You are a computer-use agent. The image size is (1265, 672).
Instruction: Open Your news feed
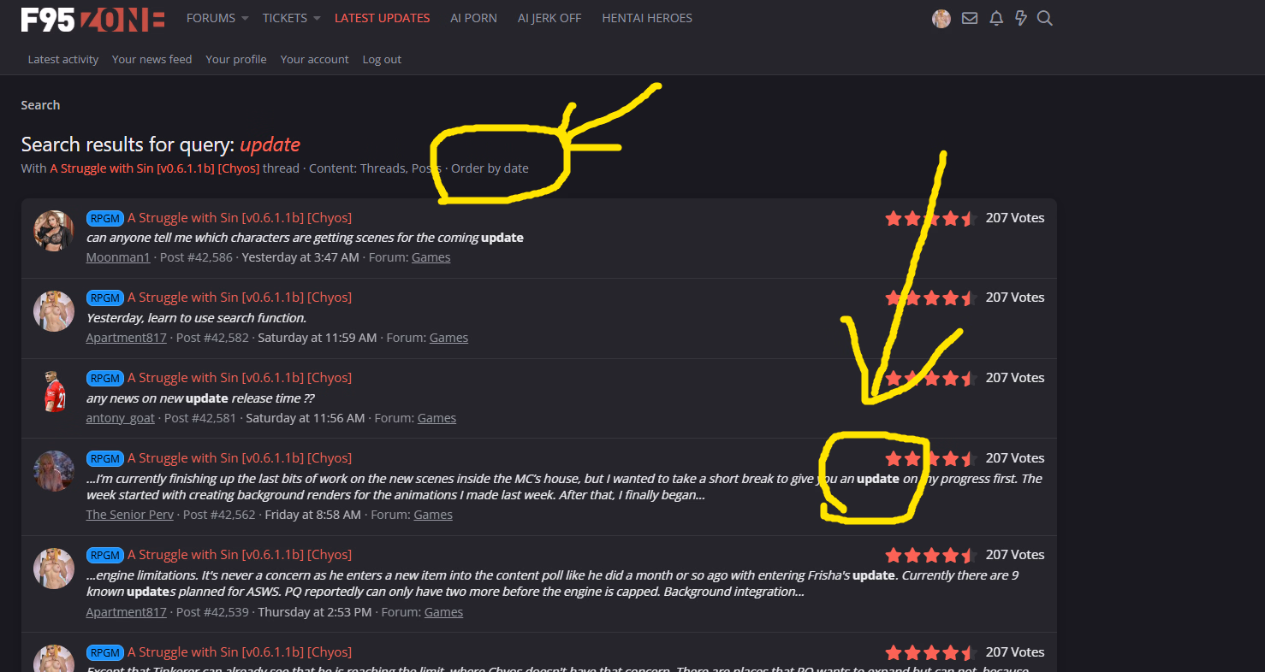[152, 59]
